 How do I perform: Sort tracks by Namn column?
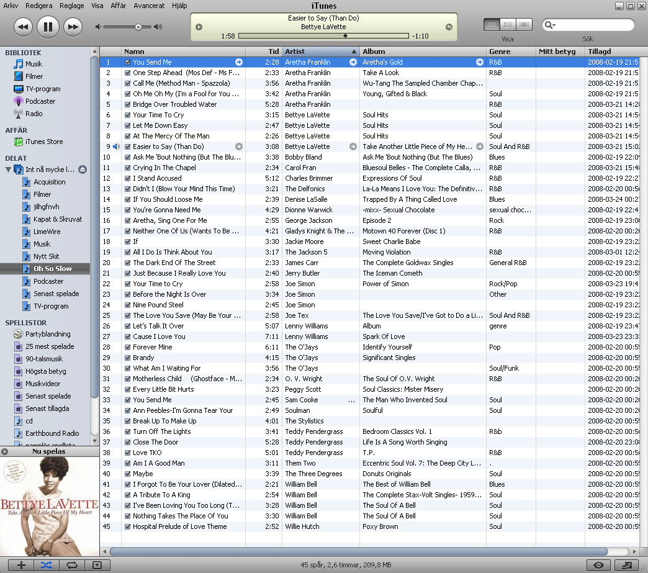click(x=184, y=52)
